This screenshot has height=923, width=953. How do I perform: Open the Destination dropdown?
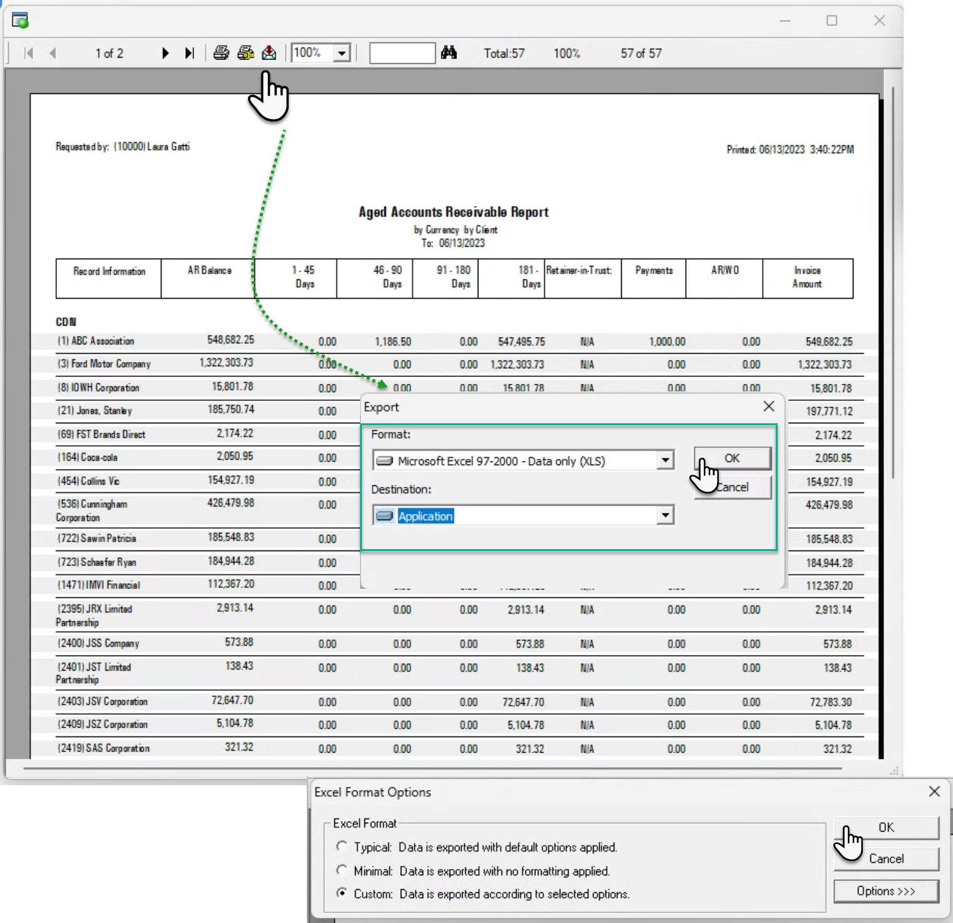pos(665,515)
